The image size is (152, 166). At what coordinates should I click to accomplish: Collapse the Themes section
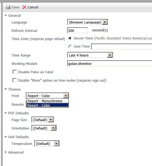tap(6, 89)
